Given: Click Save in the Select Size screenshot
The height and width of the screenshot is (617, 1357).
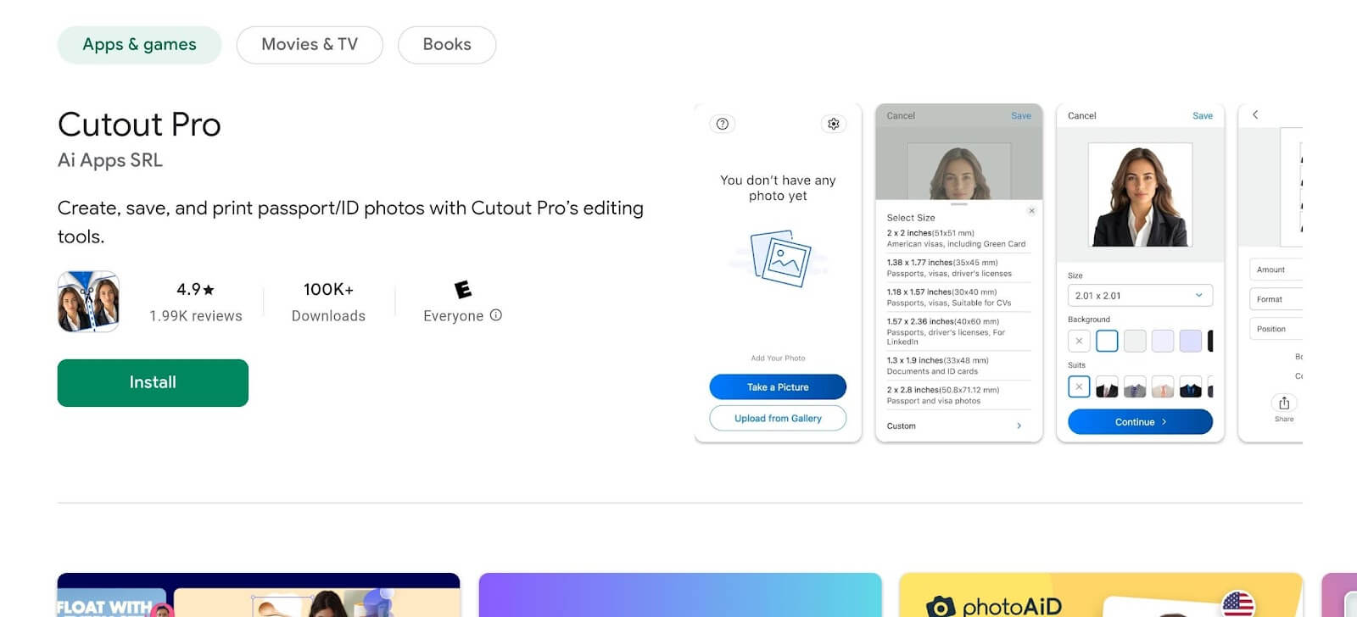Looking at the screenshot, I should pos(1021,116).
